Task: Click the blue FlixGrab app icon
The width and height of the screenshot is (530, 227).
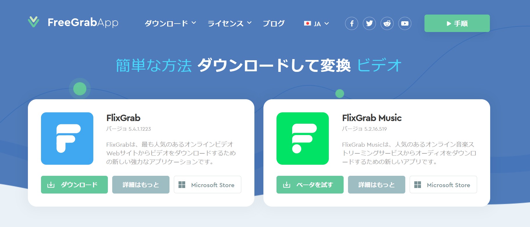Action: coord(67,139)
